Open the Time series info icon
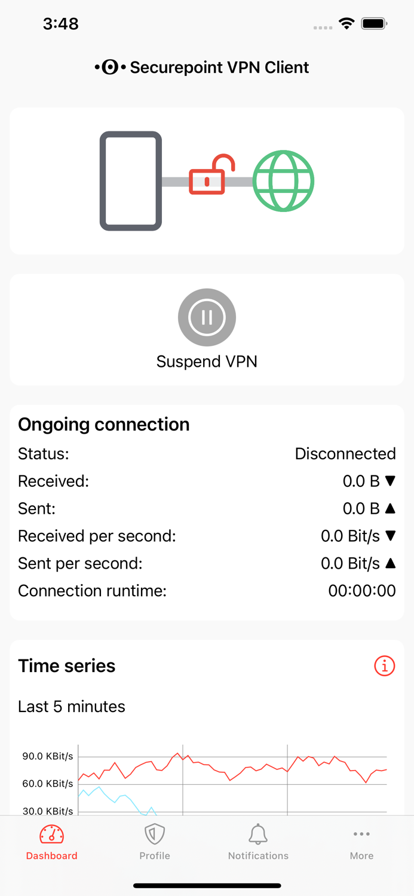The height and width of the screenshot is (896, 414). pos(384,665)
